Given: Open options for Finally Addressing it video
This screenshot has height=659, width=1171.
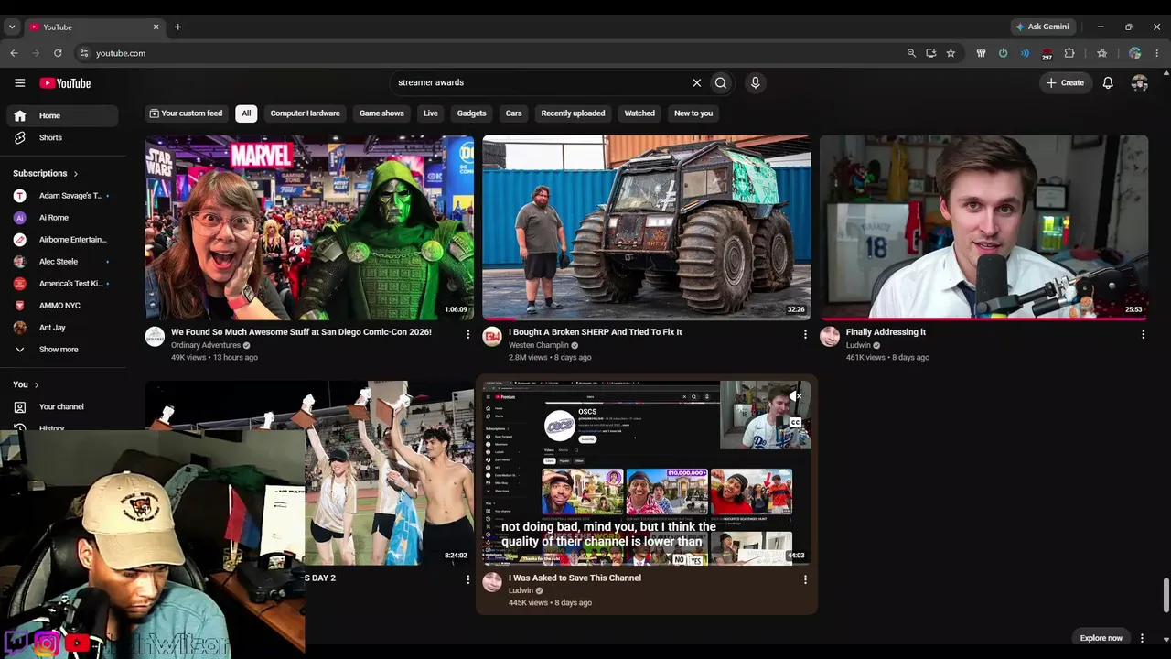Looking at the screenshot, I should click(x=1143, y=335).
